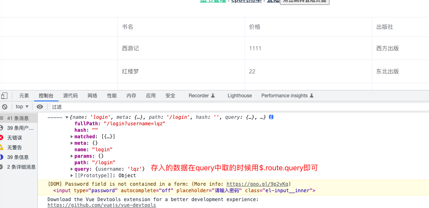Open the goo.gl/9p2vKq info link
Screen dimensions: 429x208
click(257, 184)
